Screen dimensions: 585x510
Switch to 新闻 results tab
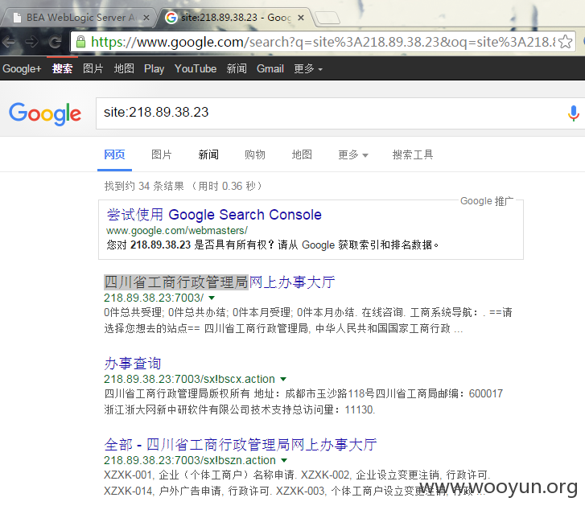coord(208,154)
